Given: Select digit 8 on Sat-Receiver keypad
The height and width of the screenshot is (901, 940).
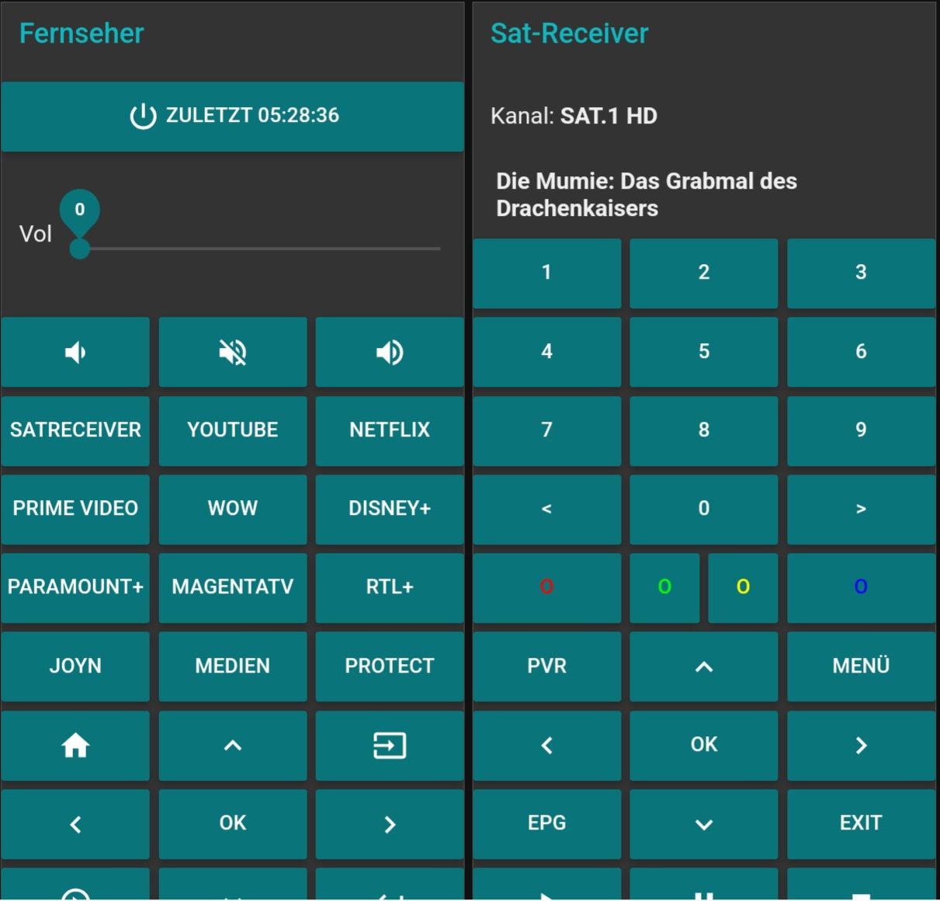Looking at the screenshot, I should point(704,430).
